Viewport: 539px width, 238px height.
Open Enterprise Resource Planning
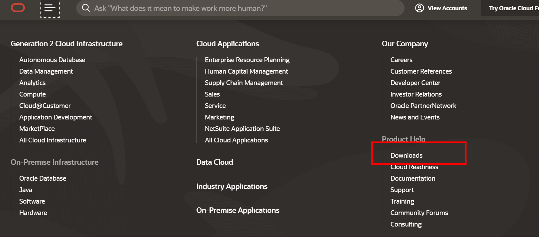click(x=247, y=60)
